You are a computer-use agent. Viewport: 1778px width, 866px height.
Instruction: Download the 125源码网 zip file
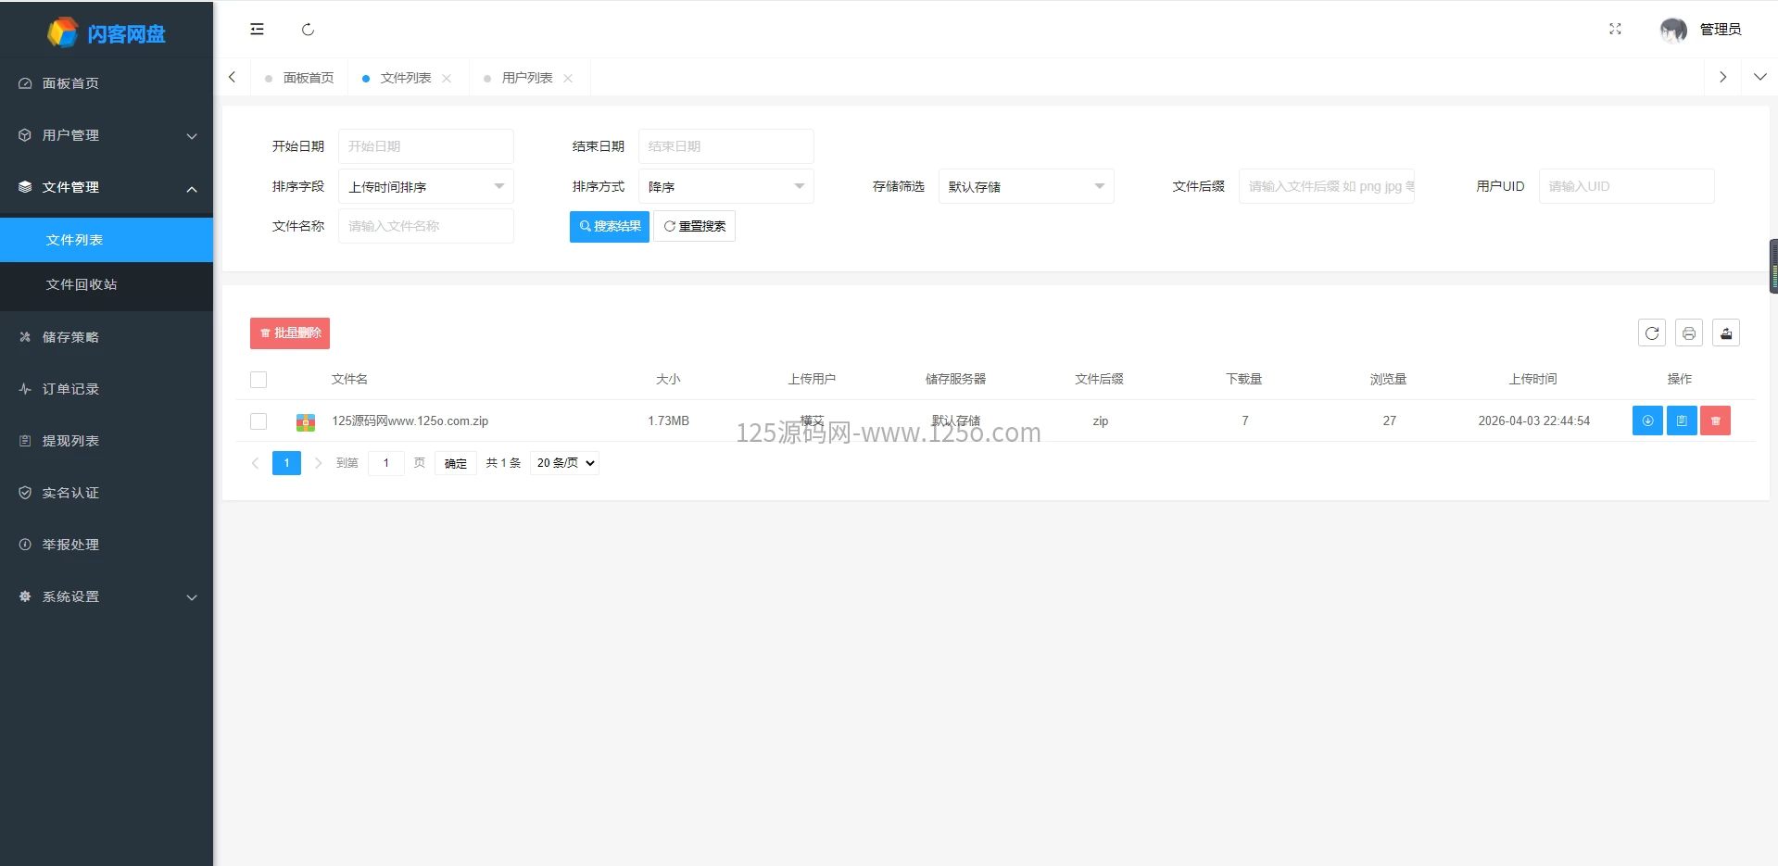[1646, 420]
